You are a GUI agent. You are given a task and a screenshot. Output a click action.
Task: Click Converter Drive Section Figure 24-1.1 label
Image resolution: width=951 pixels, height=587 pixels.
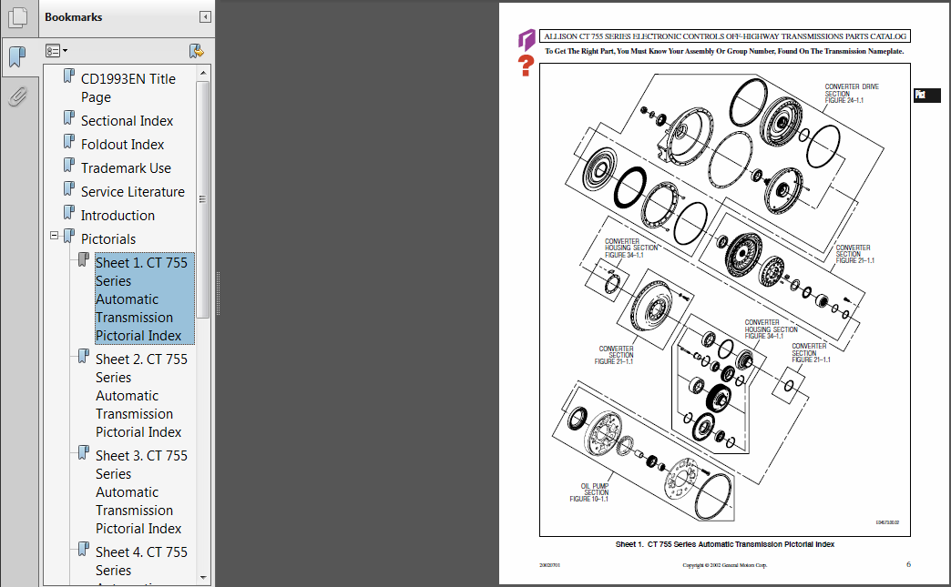point(852,94)
